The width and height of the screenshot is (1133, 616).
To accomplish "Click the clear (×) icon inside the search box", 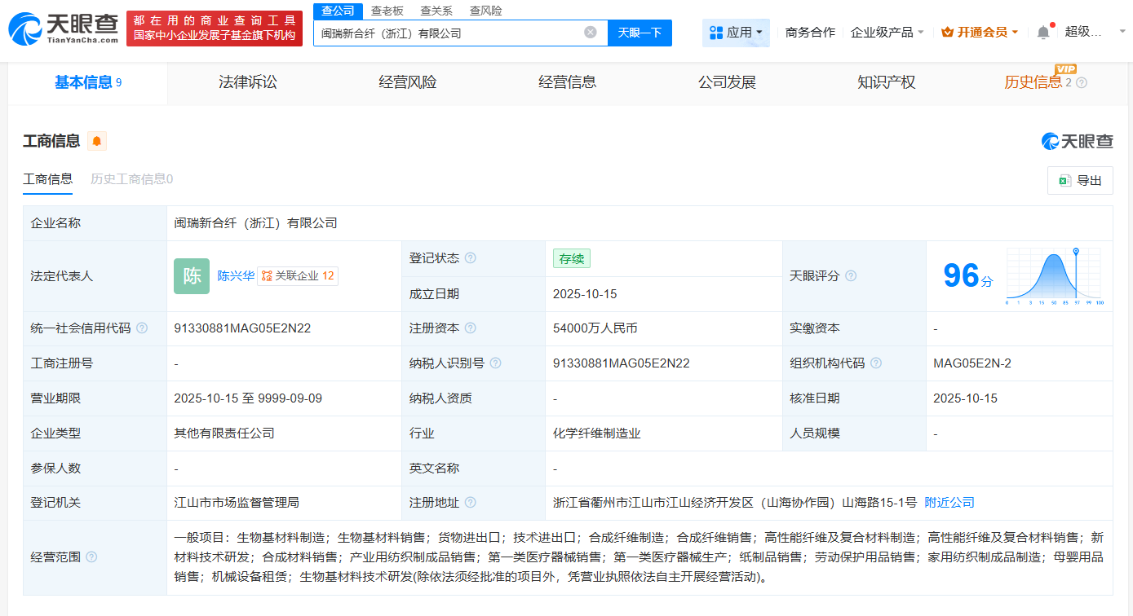I will (591, 33).
